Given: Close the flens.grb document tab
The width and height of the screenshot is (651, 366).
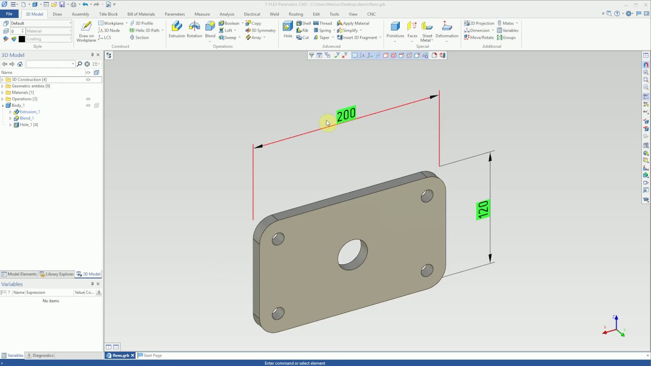Looking at the screenshot, I should click(x=133, y=355).
